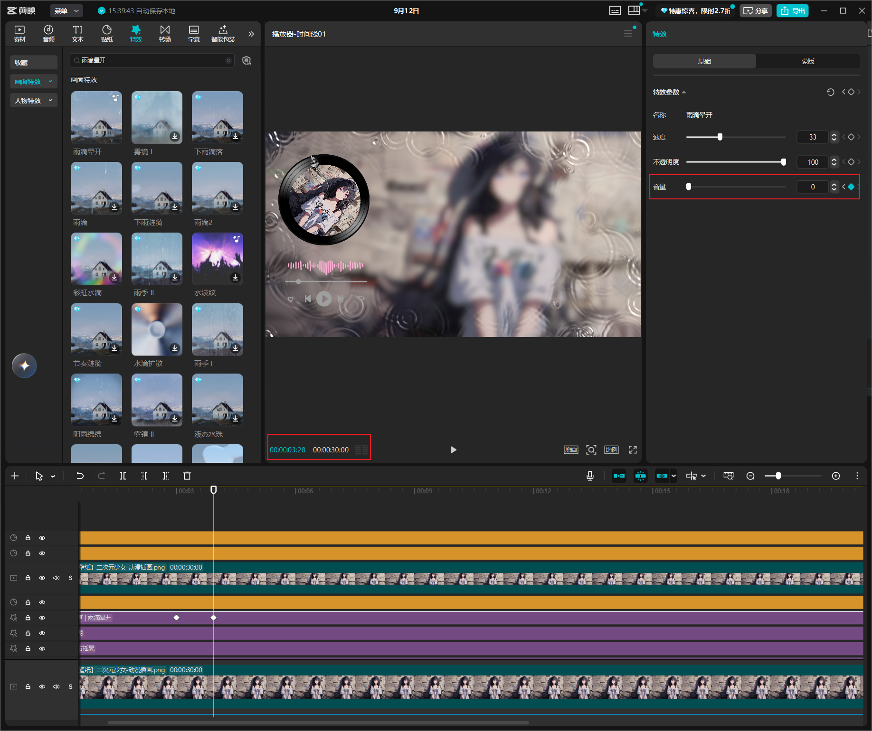The width and height of the screenshot is (872, 731).
Task: Toggle the 音量 keyframe diamond
Action: click(851, 187)
